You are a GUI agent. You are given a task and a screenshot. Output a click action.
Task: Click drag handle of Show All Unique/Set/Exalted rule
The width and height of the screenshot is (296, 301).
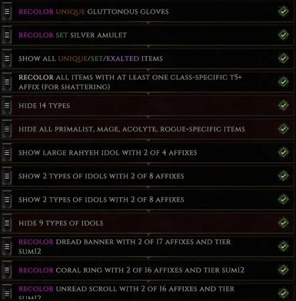pos(7,59)
